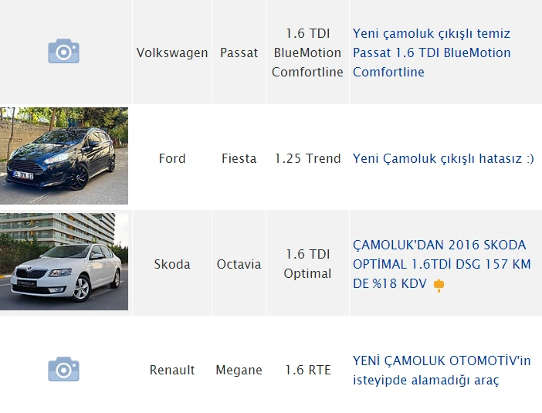Click the Volkswagen brand cell
Screen dimensions: 542x413
pos(172,53)
